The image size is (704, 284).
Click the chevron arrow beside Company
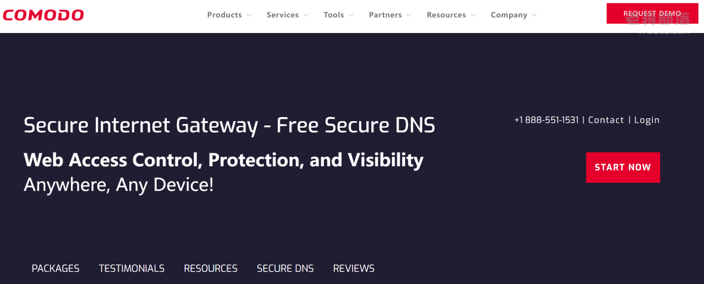click(534, 15)
